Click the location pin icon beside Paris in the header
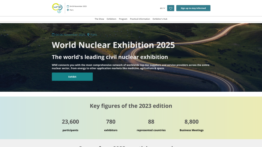The width and height of the screenshot is (262, 147). (68, 10)
